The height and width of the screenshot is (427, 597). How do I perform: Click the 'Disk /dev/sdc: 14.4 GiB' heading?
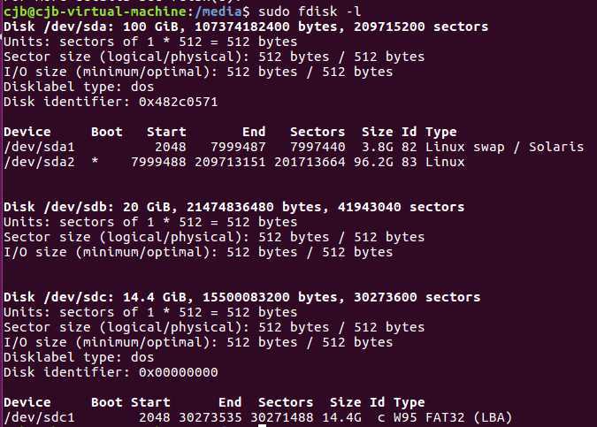click(x=94, y=297)
